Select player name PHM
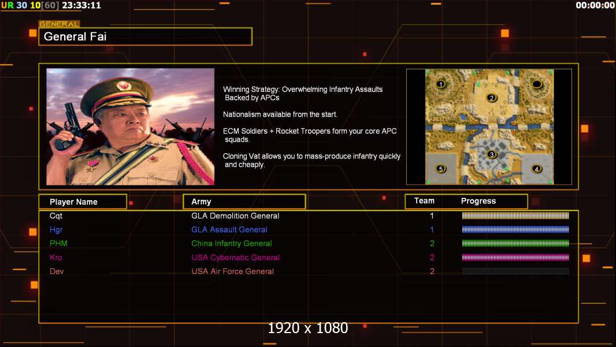Image resolution: width=616 pixels, height=347 pixels. pyautogui.click(x=58, y=243)
